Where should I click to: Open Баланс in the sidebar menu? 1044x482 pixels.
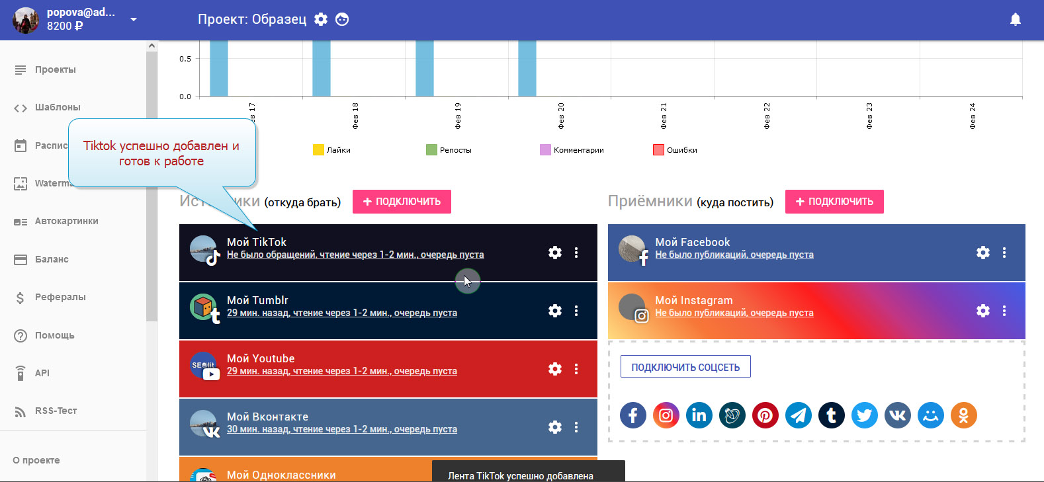tap(52, 259)
